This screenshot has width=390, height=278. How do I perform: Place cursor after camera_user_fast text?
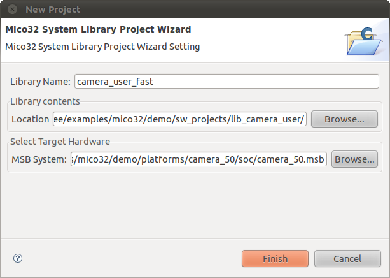[x=154, y=82]
